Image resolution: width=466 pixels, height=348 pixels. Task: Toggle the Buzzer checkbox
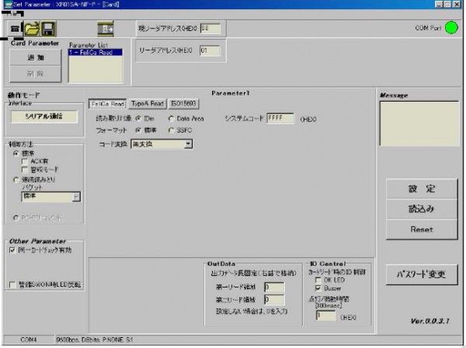click(x=317, y=287)
